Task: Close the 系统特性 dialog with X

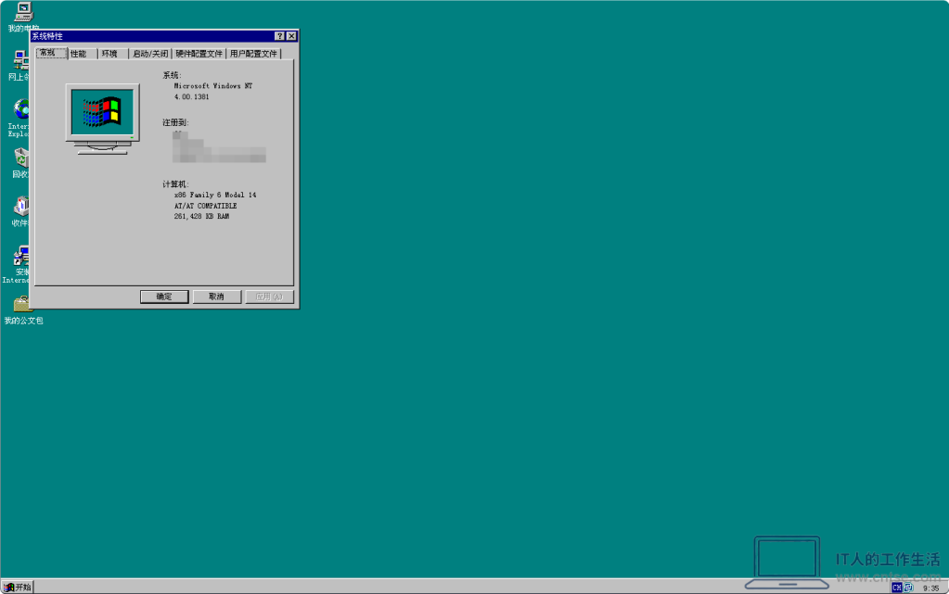Action: click(291, 36)
